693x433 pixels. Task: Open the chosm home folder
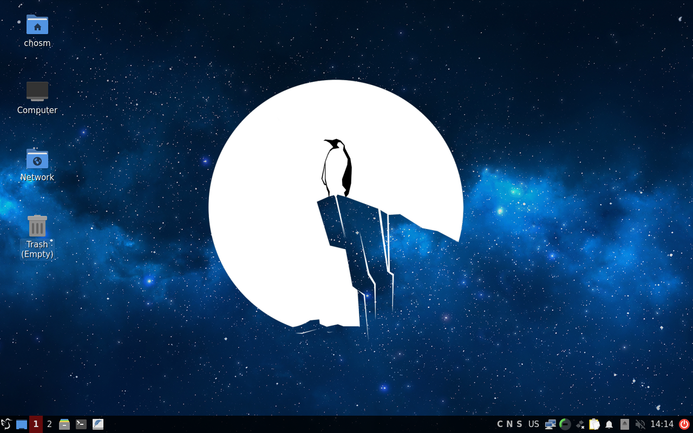pyautogui.click(x=37, y=30)
